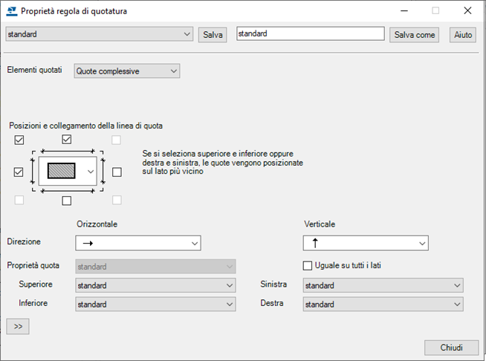Expand the Sinistra properties dropdown

(x=383, y=285)
